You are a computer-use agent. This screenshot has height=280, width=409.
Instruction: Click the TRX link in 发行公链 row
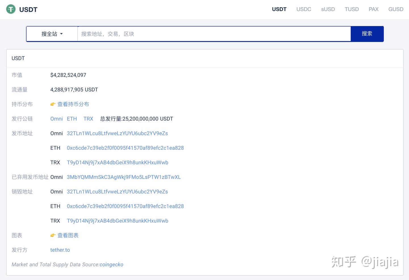coord(88,119)
